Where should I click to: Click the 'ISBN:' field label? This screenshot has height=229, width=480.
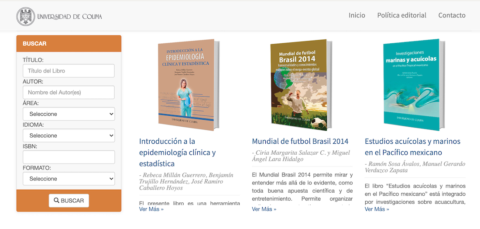tap(30, 146)
